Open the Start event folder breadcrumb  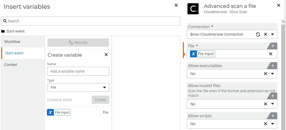tap(13, 31)
